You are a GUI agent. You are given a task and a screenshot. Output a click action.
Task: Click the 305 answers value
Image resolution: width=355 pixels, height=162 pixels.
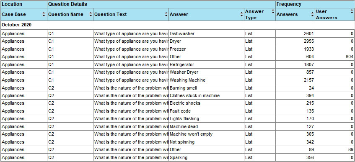click(310, 134)
